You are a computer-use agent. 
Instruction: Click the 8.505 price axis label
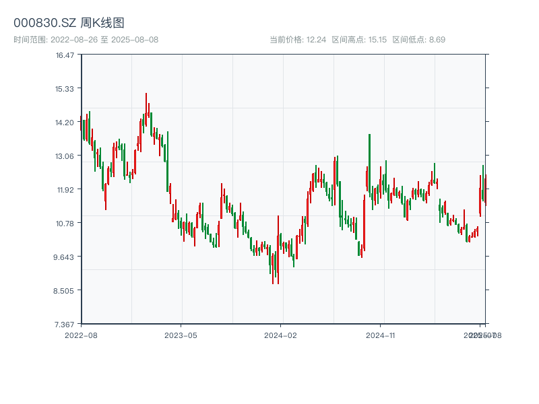(x=65, y=290)
